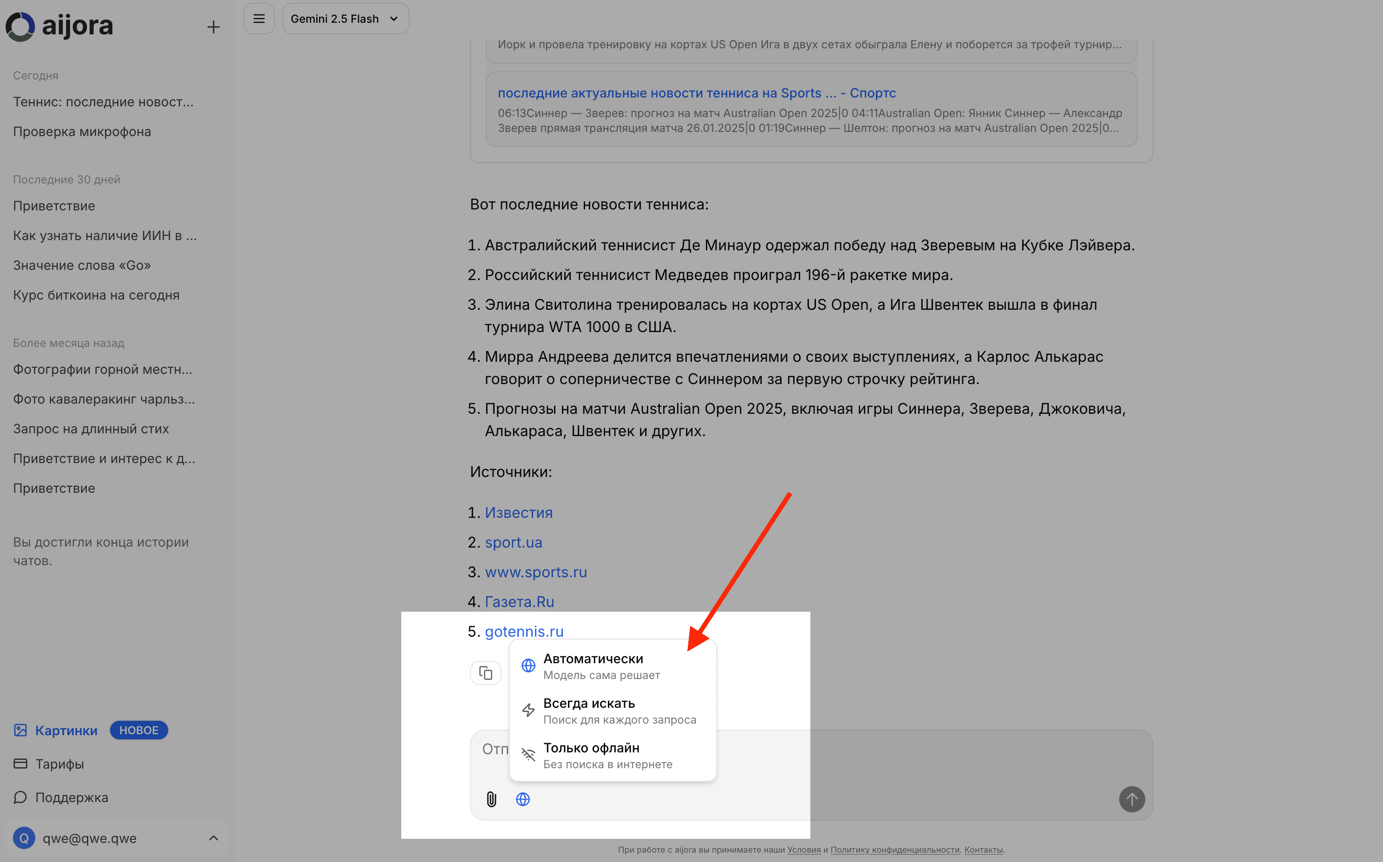
Task: Click the copy response icon
Action: click(x=485, y=673)
